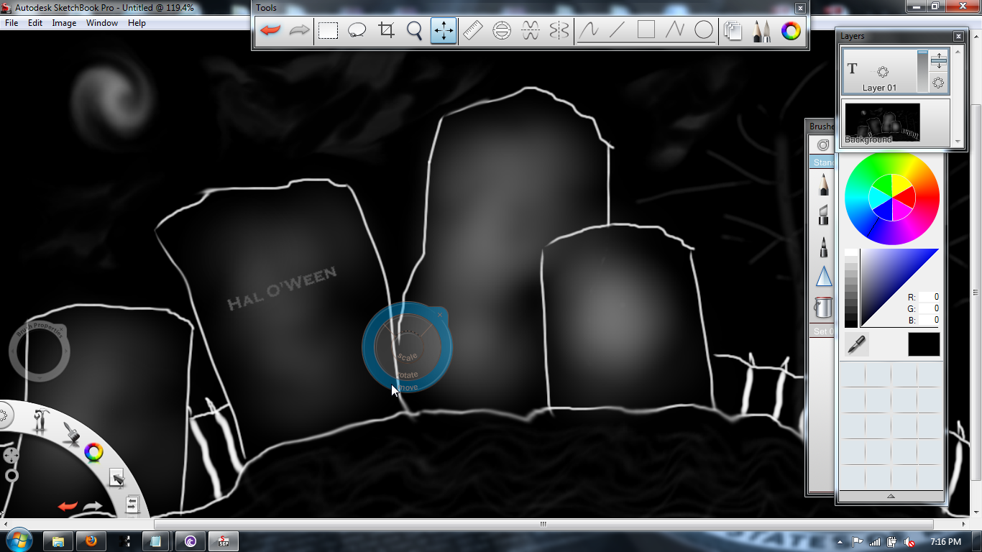
Task: Select the blue triangle Sharpen brush
Action: click(x=823, y=277)
